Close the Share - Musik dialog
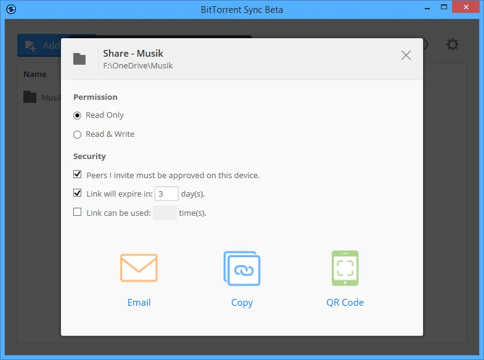 click(406, 55)
